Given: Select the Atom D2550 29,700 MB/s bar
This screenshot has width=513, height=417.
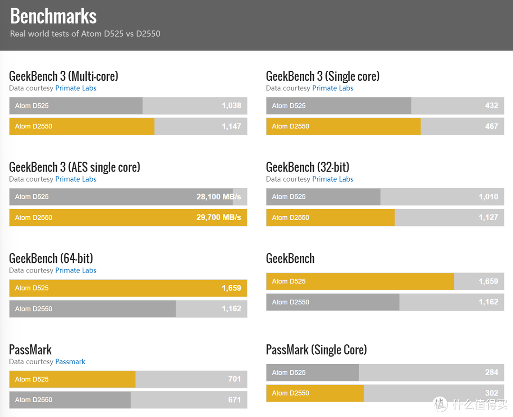Looking at the screenshot, I should pos(128,217).
